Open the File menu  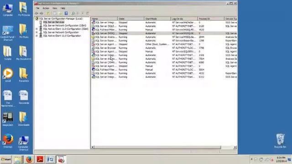coord(37,8)
